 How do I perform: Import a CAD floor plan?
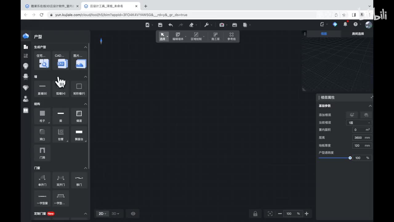pos(61,60)
